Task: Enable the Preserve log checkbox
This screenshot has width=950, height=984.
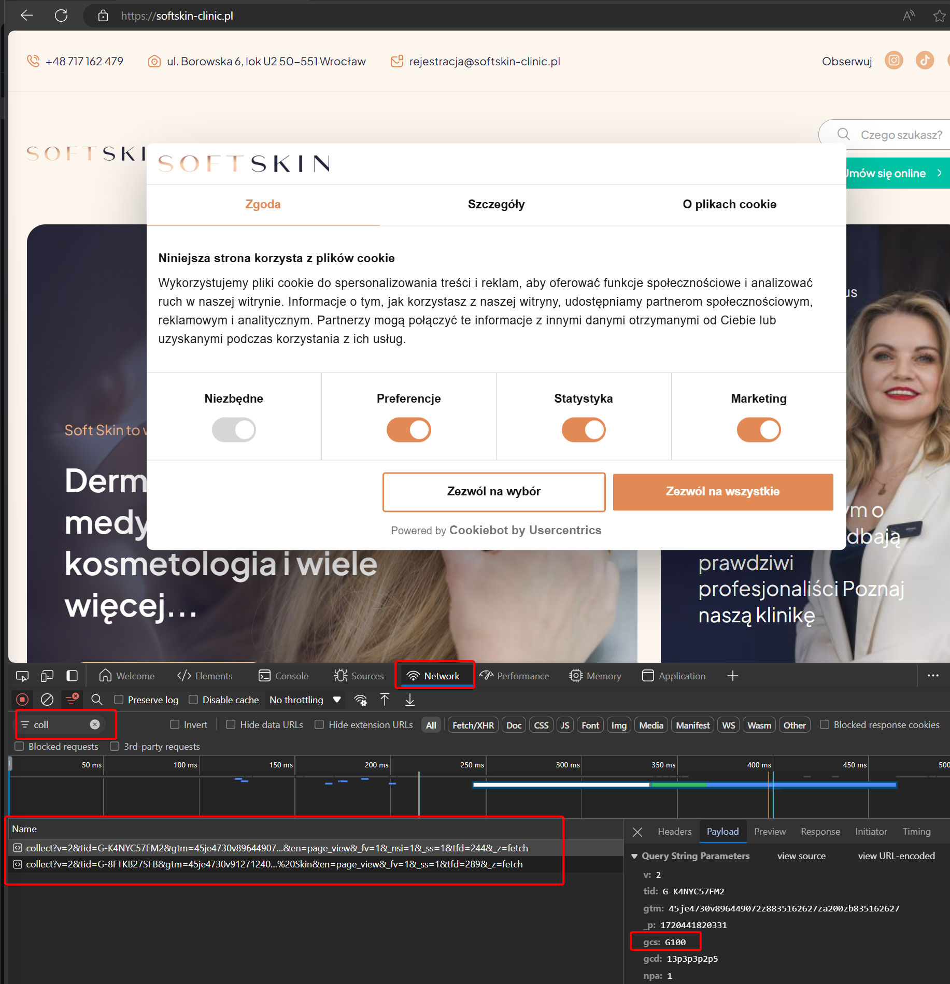Action: (x=119, y=700)
